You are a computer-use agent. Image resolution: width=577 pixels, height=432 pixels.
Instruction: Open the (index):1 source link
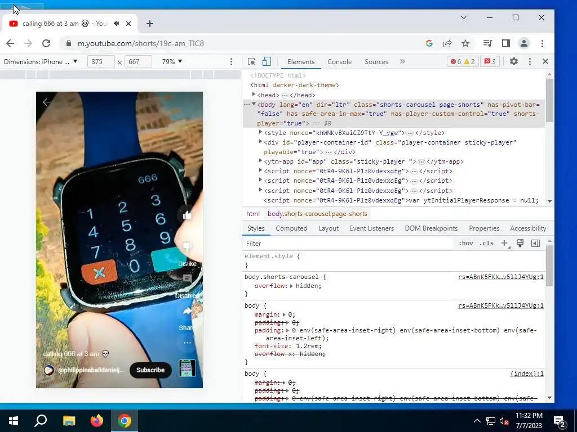527,373
